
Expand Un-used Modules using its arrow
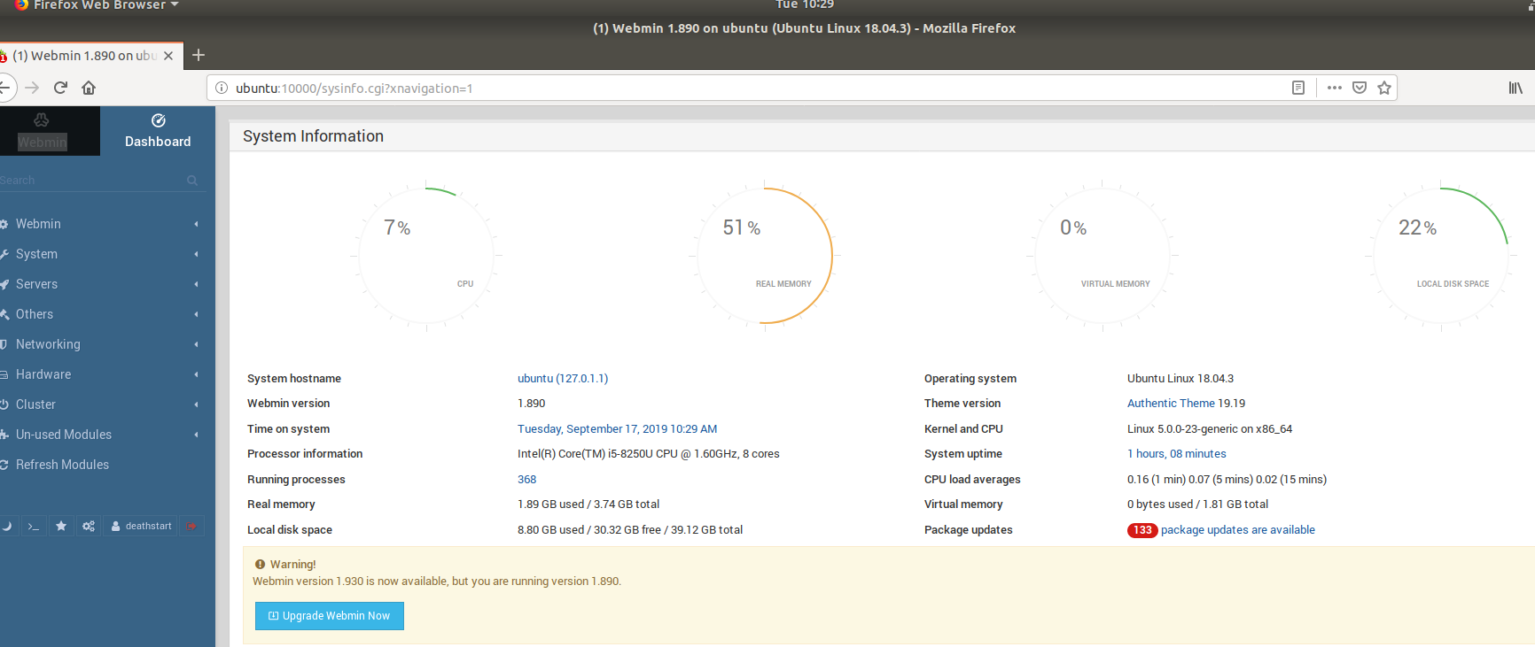click(196, 435)
